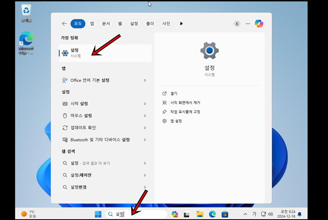Expand the Bluetooth 설정 chevron
Screen dimensions: 328x220
tap(145, 140)
